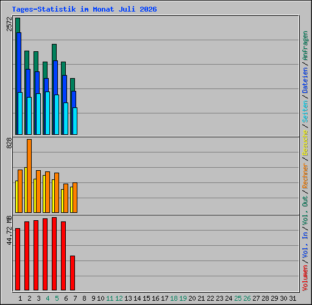312x305 pixels.
Task: Click day 4 on the x-axis
Action: point(48,298)
